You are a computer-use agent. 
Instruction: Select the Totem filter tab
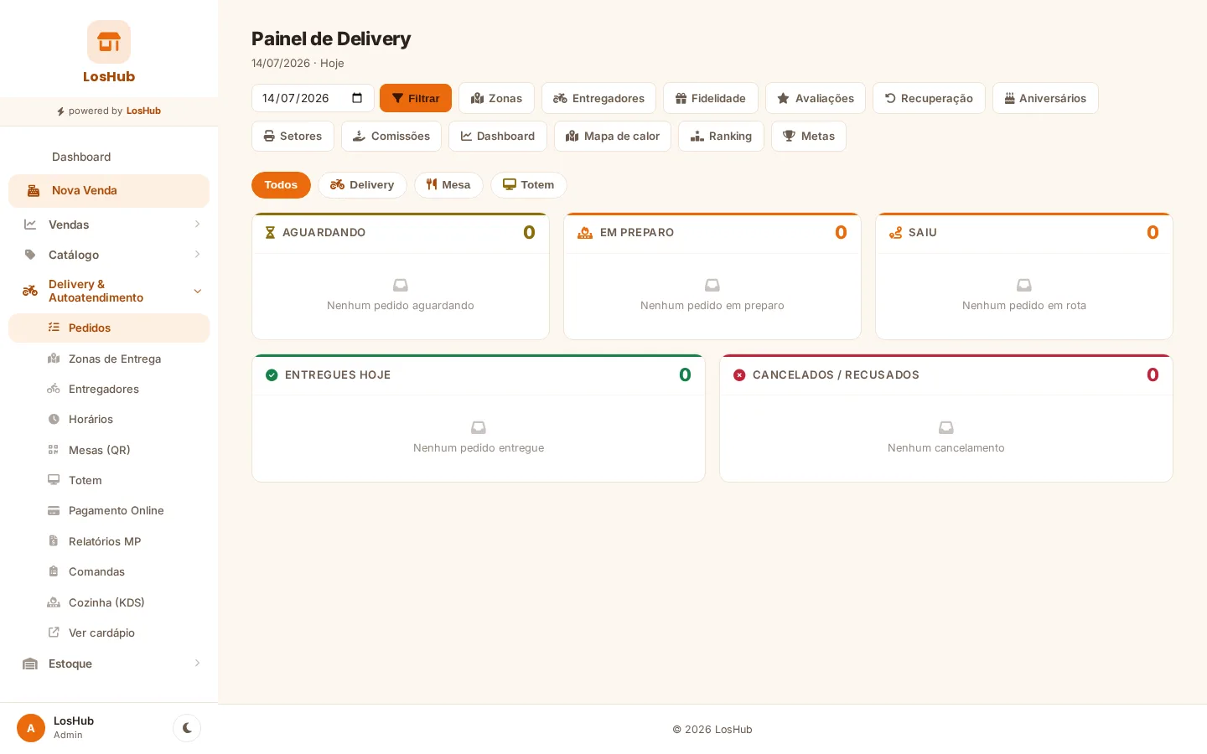[x=529, y=185]
